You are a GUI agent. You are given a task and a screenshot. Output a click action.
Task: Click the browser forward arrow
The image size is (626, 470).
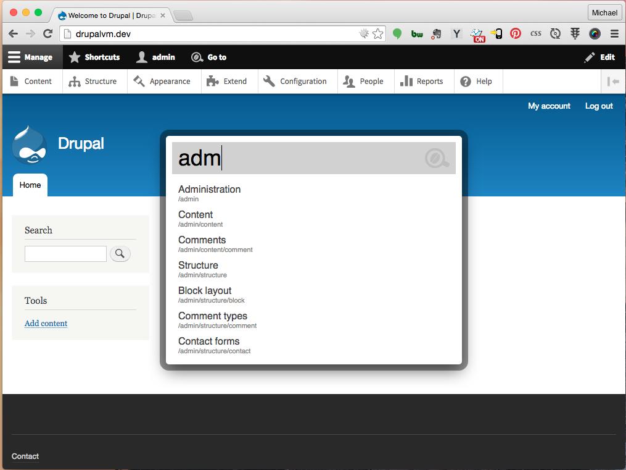pos(30,34)
